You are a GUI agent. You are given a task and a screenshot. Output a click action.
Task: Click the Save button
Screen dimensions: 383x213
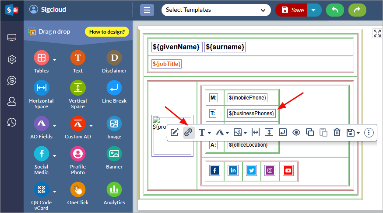pos(292,10)
